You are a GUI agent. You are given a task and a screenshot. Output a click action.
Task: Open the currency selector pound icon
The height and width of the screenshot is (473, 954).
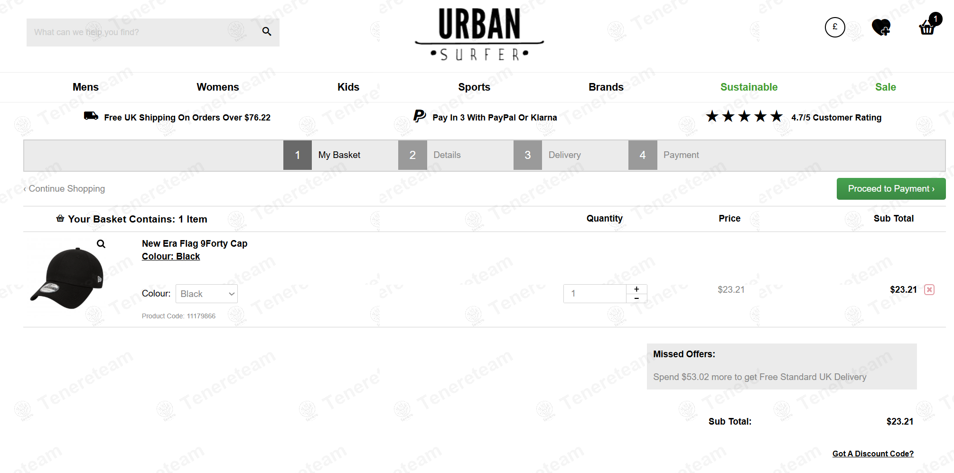[x=835, y=27]
